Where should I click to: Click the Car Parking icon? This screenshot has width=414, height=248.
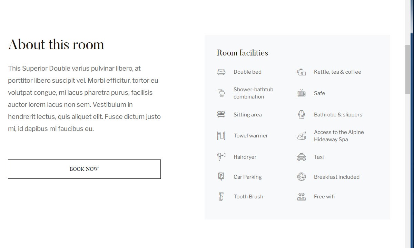[x=221, y=177]
